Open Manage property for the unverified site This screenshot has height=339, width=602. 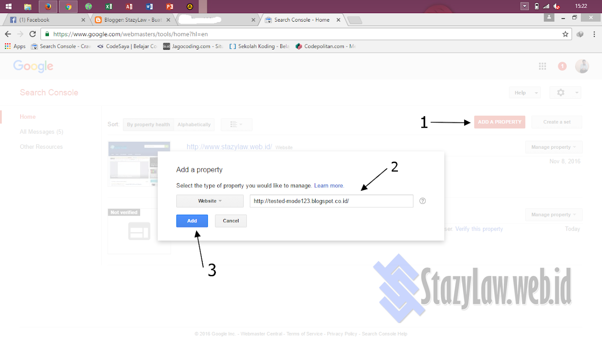tap(554, 215)
